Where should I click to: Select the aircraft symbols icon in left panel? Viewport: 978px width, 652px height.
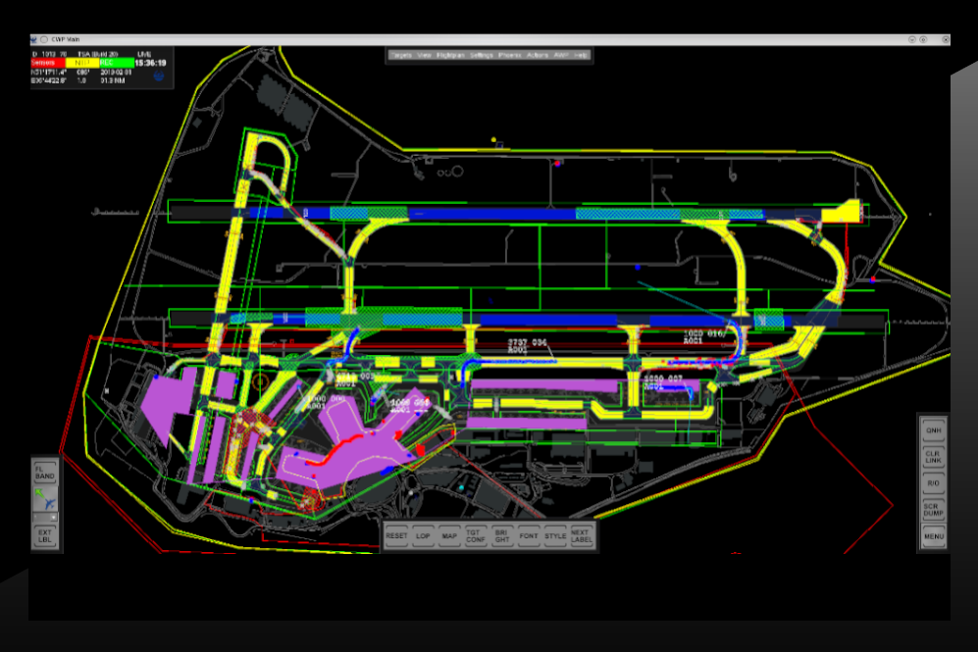click(44, 501)
